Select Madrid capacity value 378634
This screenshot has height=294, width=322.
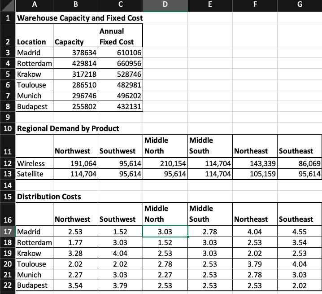click(76, 53)
